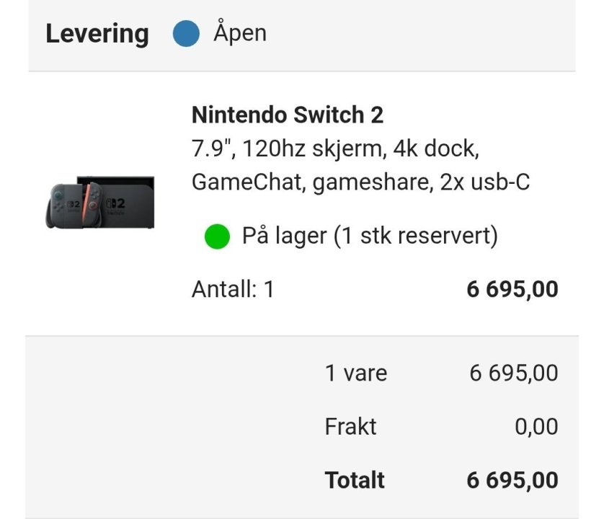Click the 1 vare summary row
This screenshot has height=519, width=604.
tap(355, 373)
